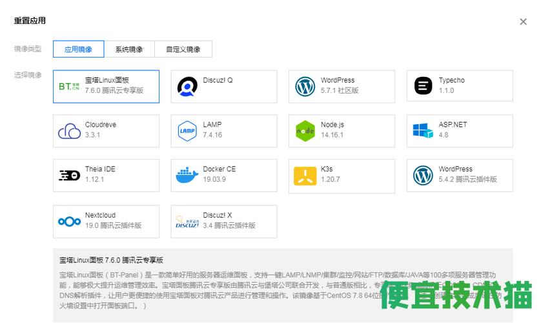Select the Typecho image name
Screen dimensions: 541x323
pos(452,80)
